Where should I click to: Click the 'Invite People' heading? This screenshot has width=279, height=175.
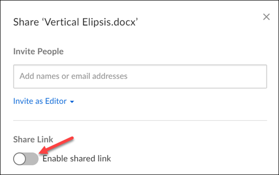39,52
